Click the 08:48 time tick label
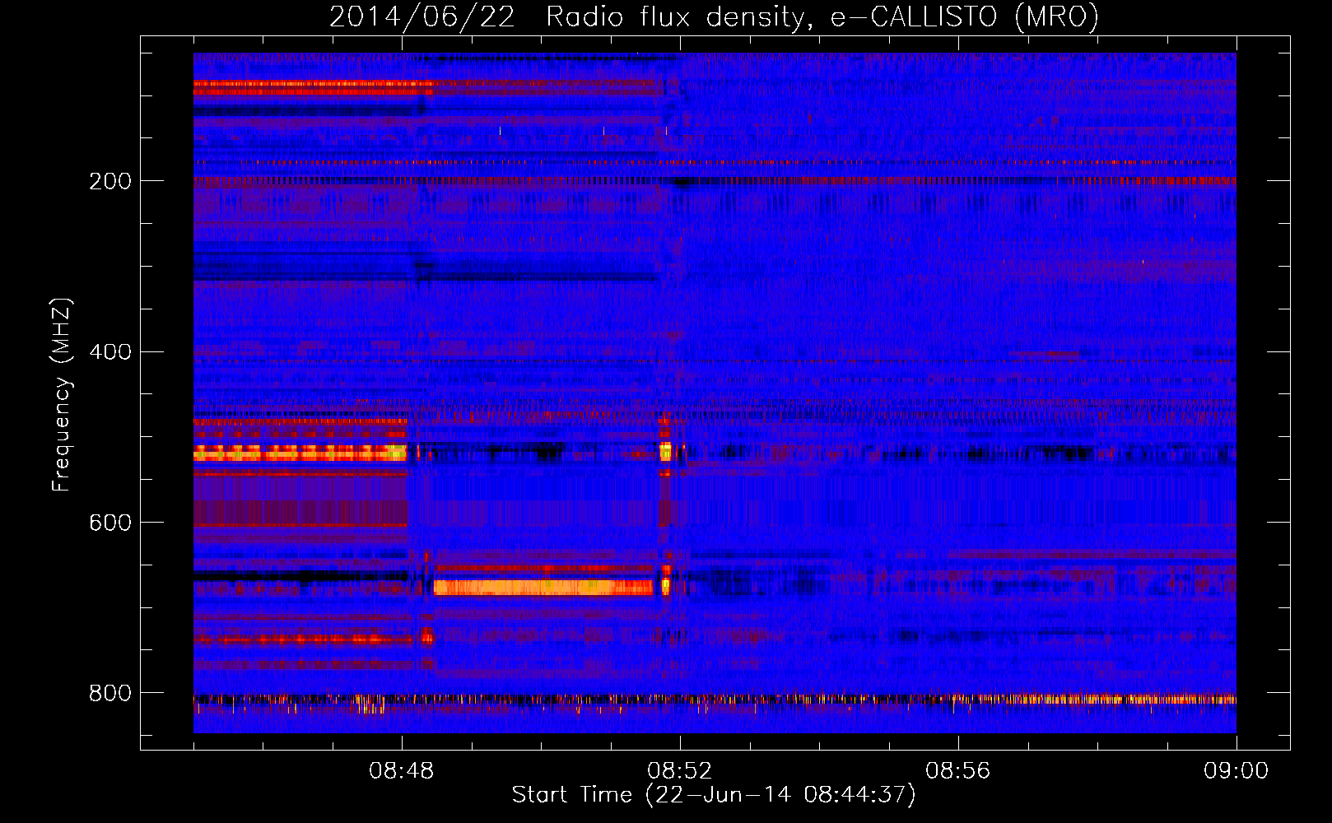 402,771
